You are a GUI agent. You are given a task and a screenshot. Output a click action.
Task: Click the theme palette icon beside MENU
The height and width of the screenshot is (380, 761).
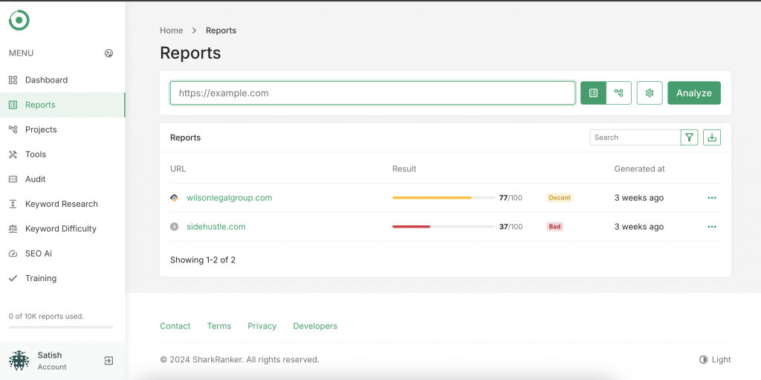point(109,53)
